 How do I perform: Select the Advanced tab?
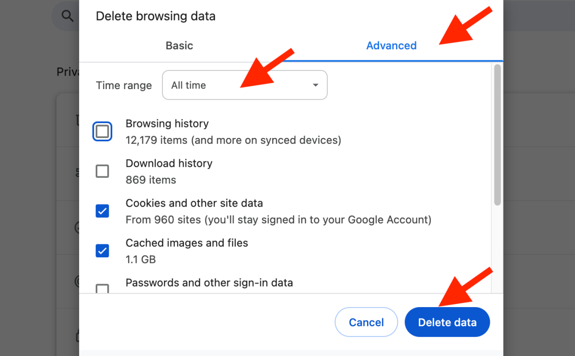tap(391, 46)
